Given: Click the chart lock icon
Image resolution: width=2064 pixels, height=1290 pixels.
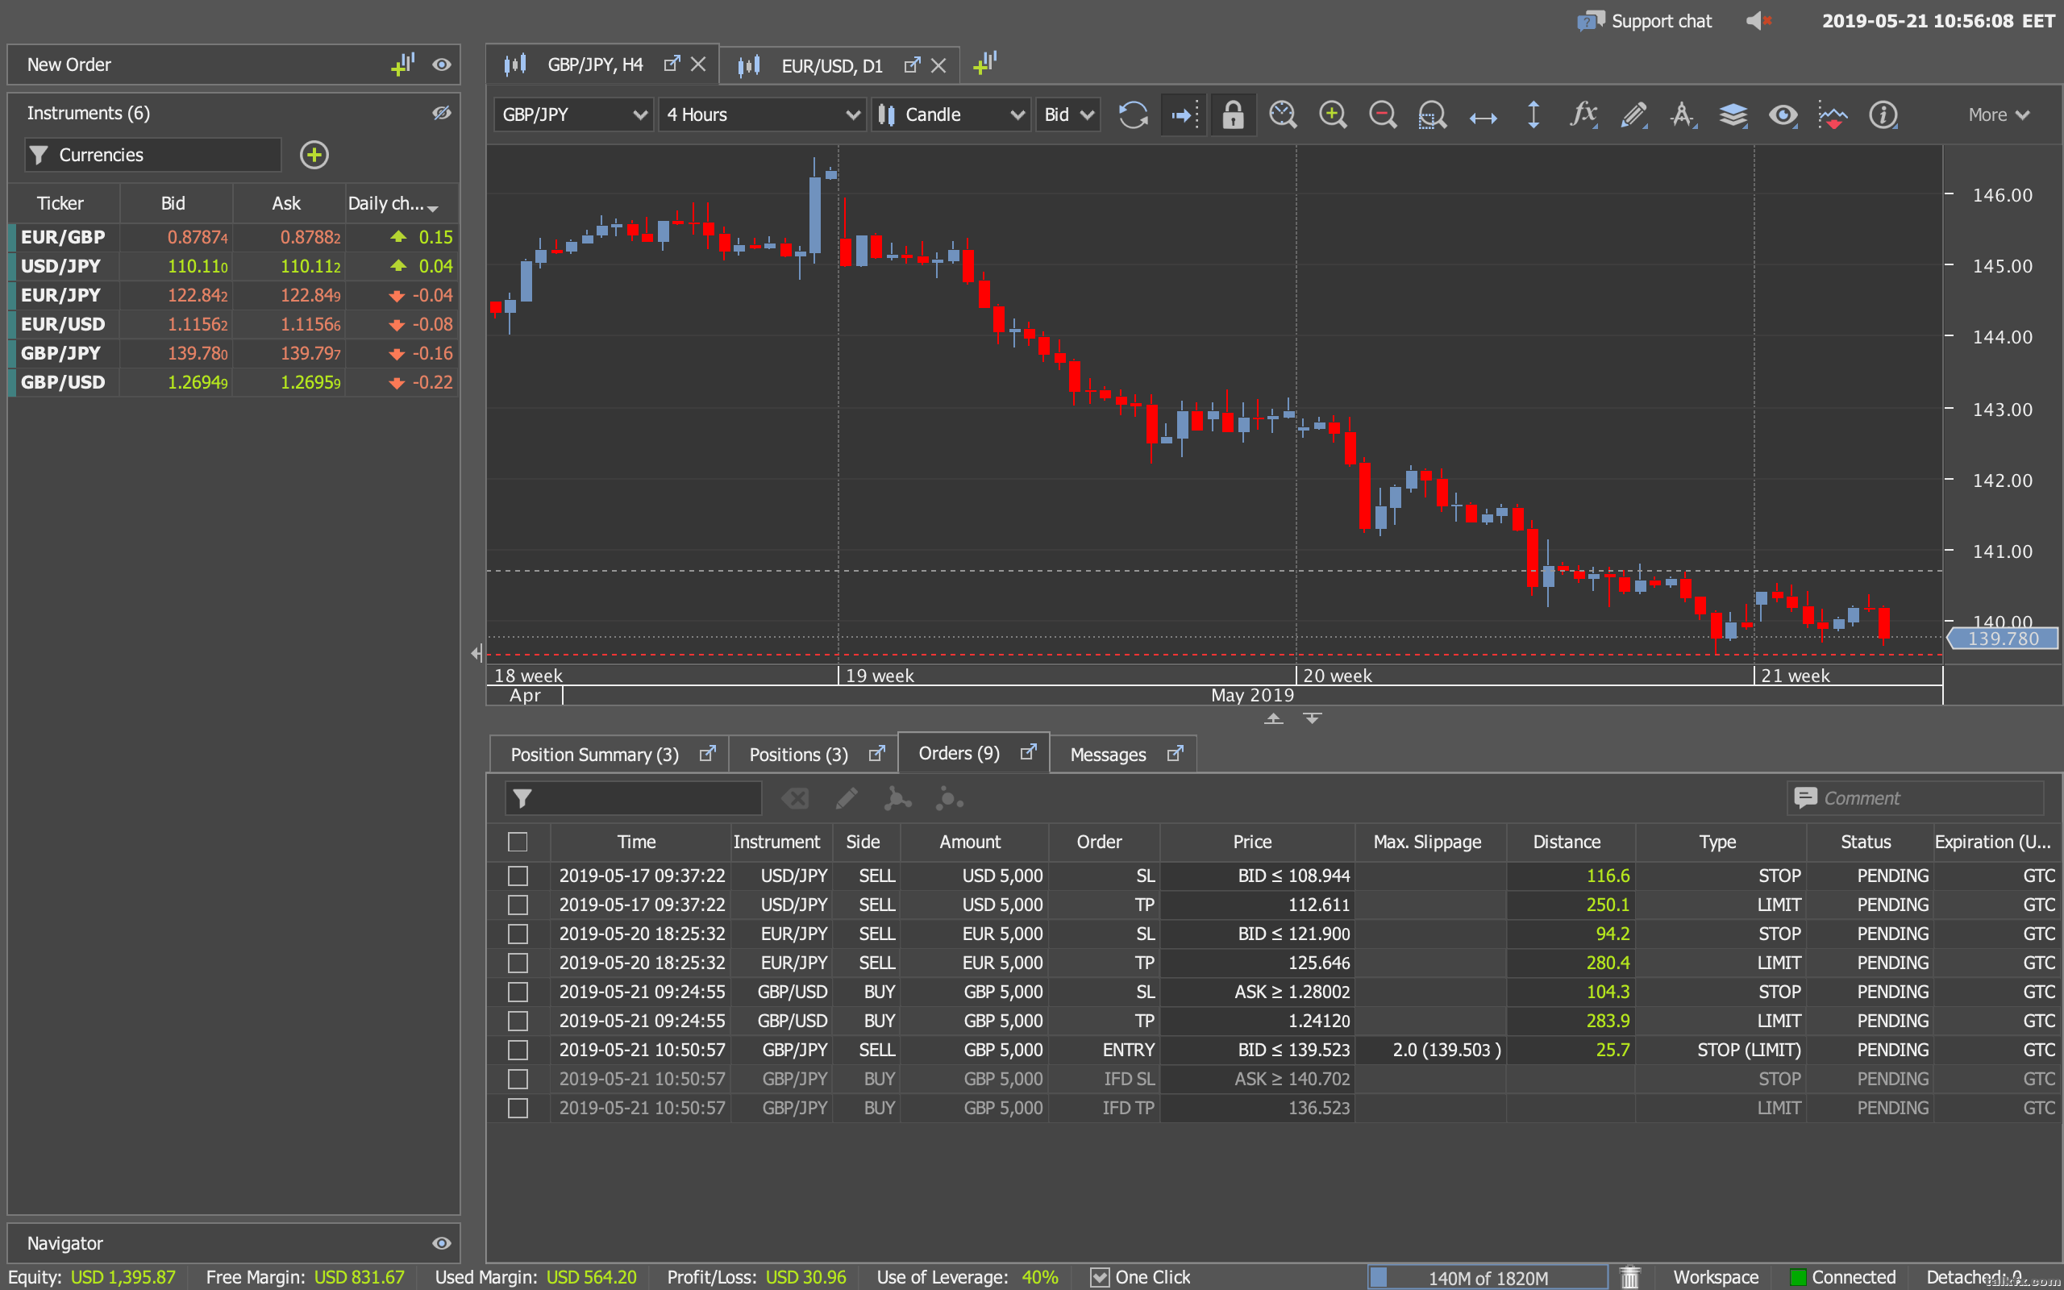Looking at the screenshot, I should click(x=1233, y=114).
